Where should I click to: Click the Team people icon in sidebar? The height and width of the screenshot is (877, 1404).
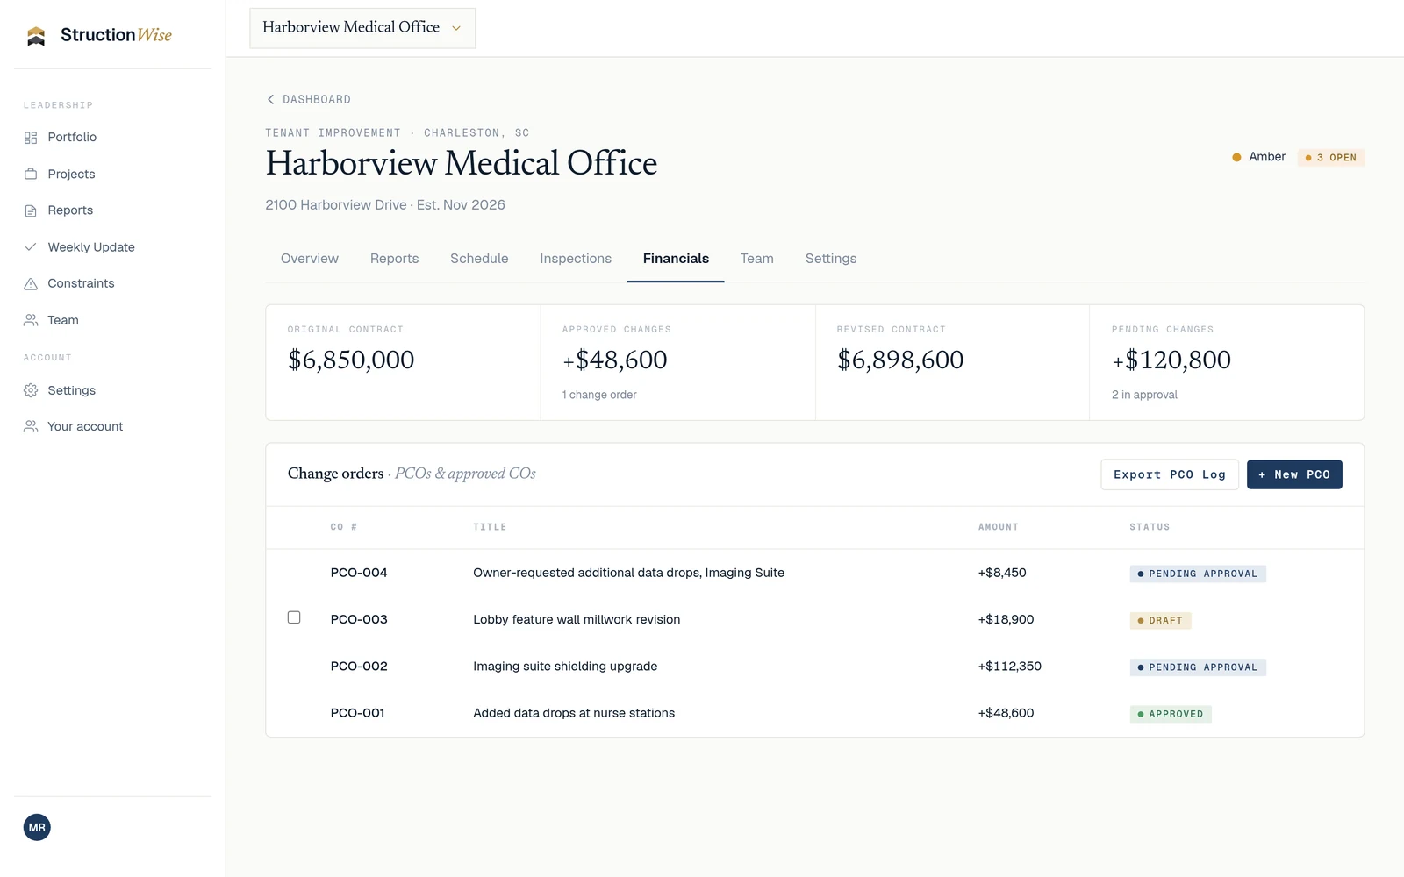(31, 320)
